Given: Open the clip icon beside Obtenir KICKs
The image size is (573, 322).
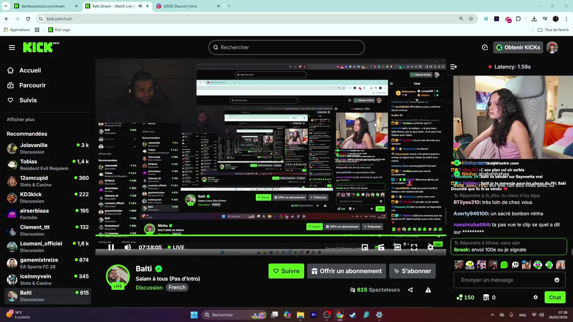Looking at the screenshot, I should (x=485, y=47).
